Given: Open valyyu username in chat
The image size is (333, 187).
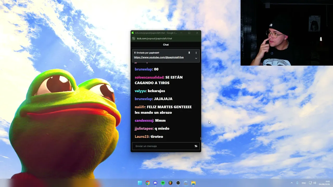Looking at the screenshot, I should tap(140, 91).
